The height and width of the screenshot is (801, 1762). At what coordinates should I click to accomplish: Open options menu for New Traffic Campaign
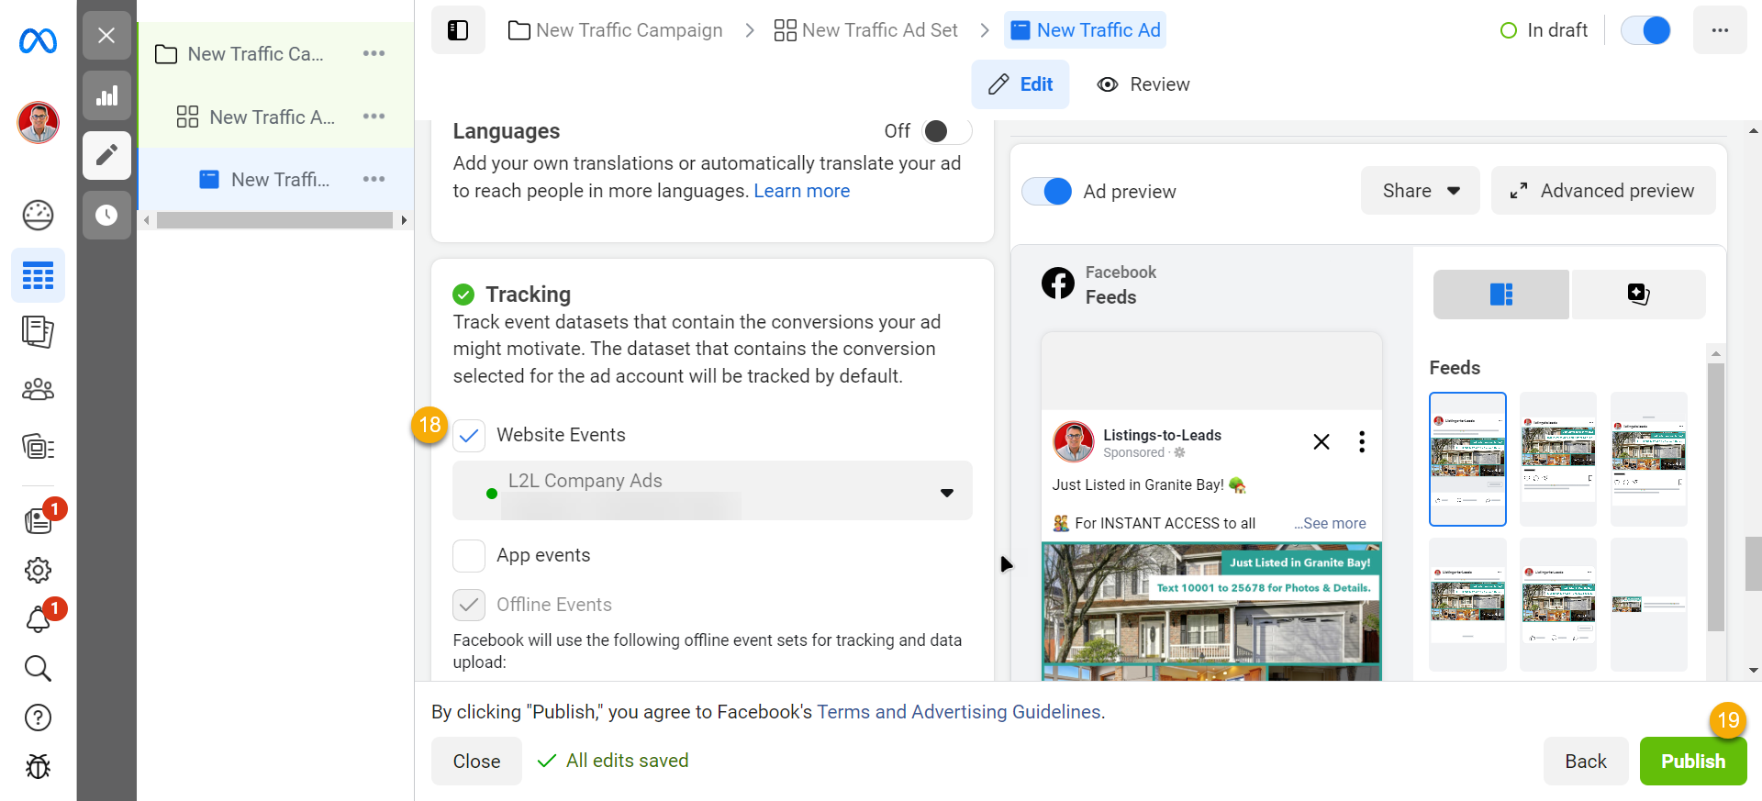click(374, 53)
